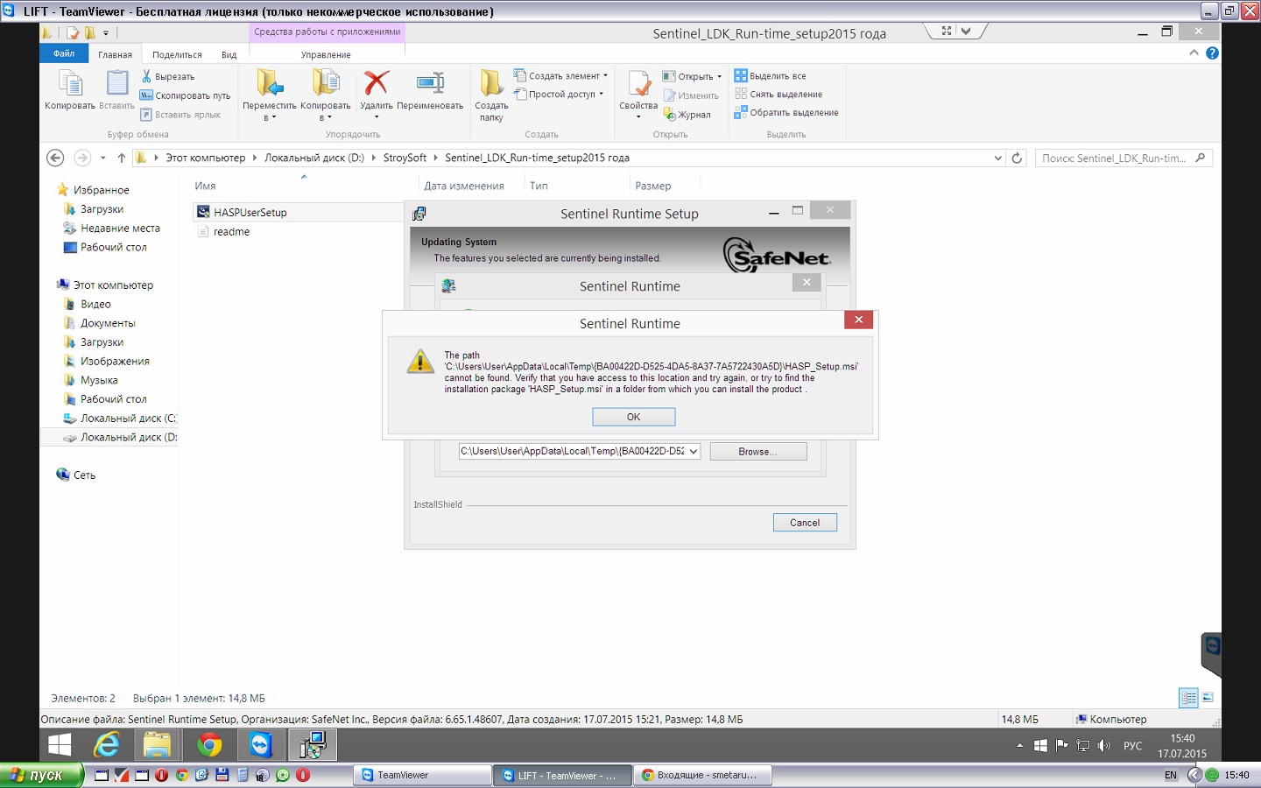Image resolution: width=1261 pixels, height=788 pixels.
Task: Select Видео in the navigation pane
Action: 95,305
